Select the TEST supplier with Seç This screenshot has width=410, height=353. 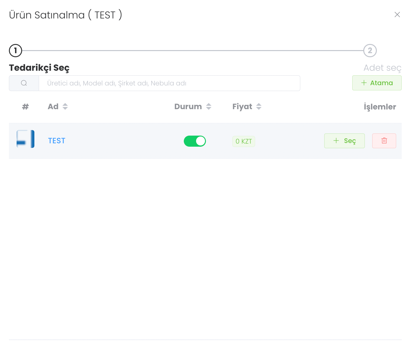344,141
